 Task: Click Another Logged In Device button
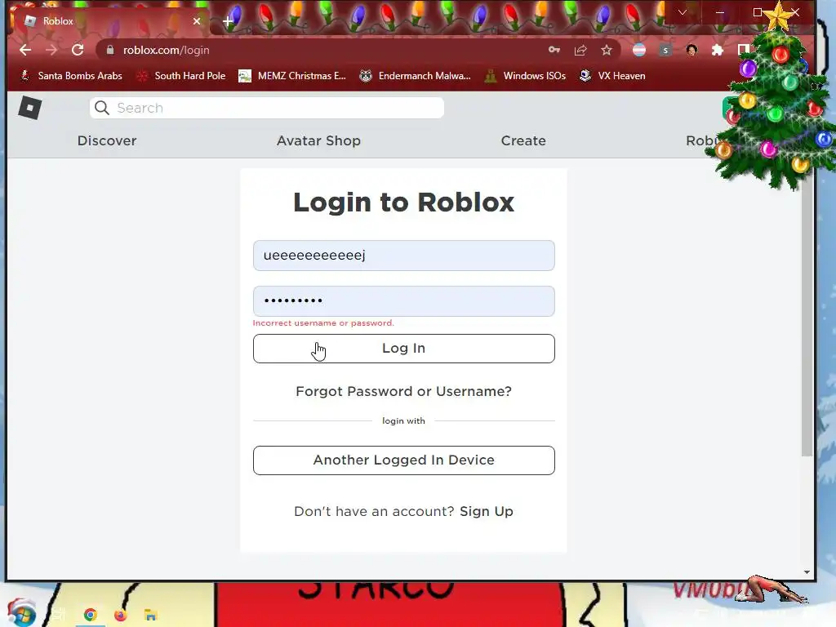point(403,460)
